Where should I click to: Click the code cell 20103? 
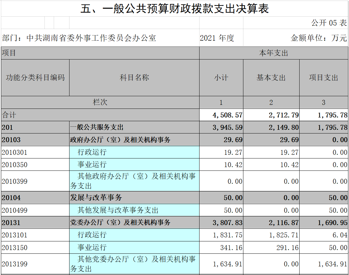pyautogui.click(x=35, y=140)
